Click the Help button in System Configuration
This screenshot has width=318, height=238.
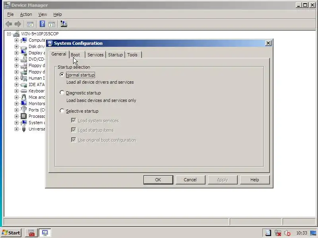coord(255,180)
